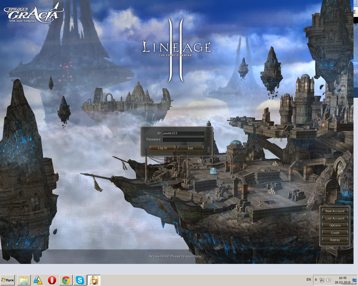The height and width of the screenshot is (286, 358).
Task: Click the Show Desktop tray icon
Action: point(355,280)
